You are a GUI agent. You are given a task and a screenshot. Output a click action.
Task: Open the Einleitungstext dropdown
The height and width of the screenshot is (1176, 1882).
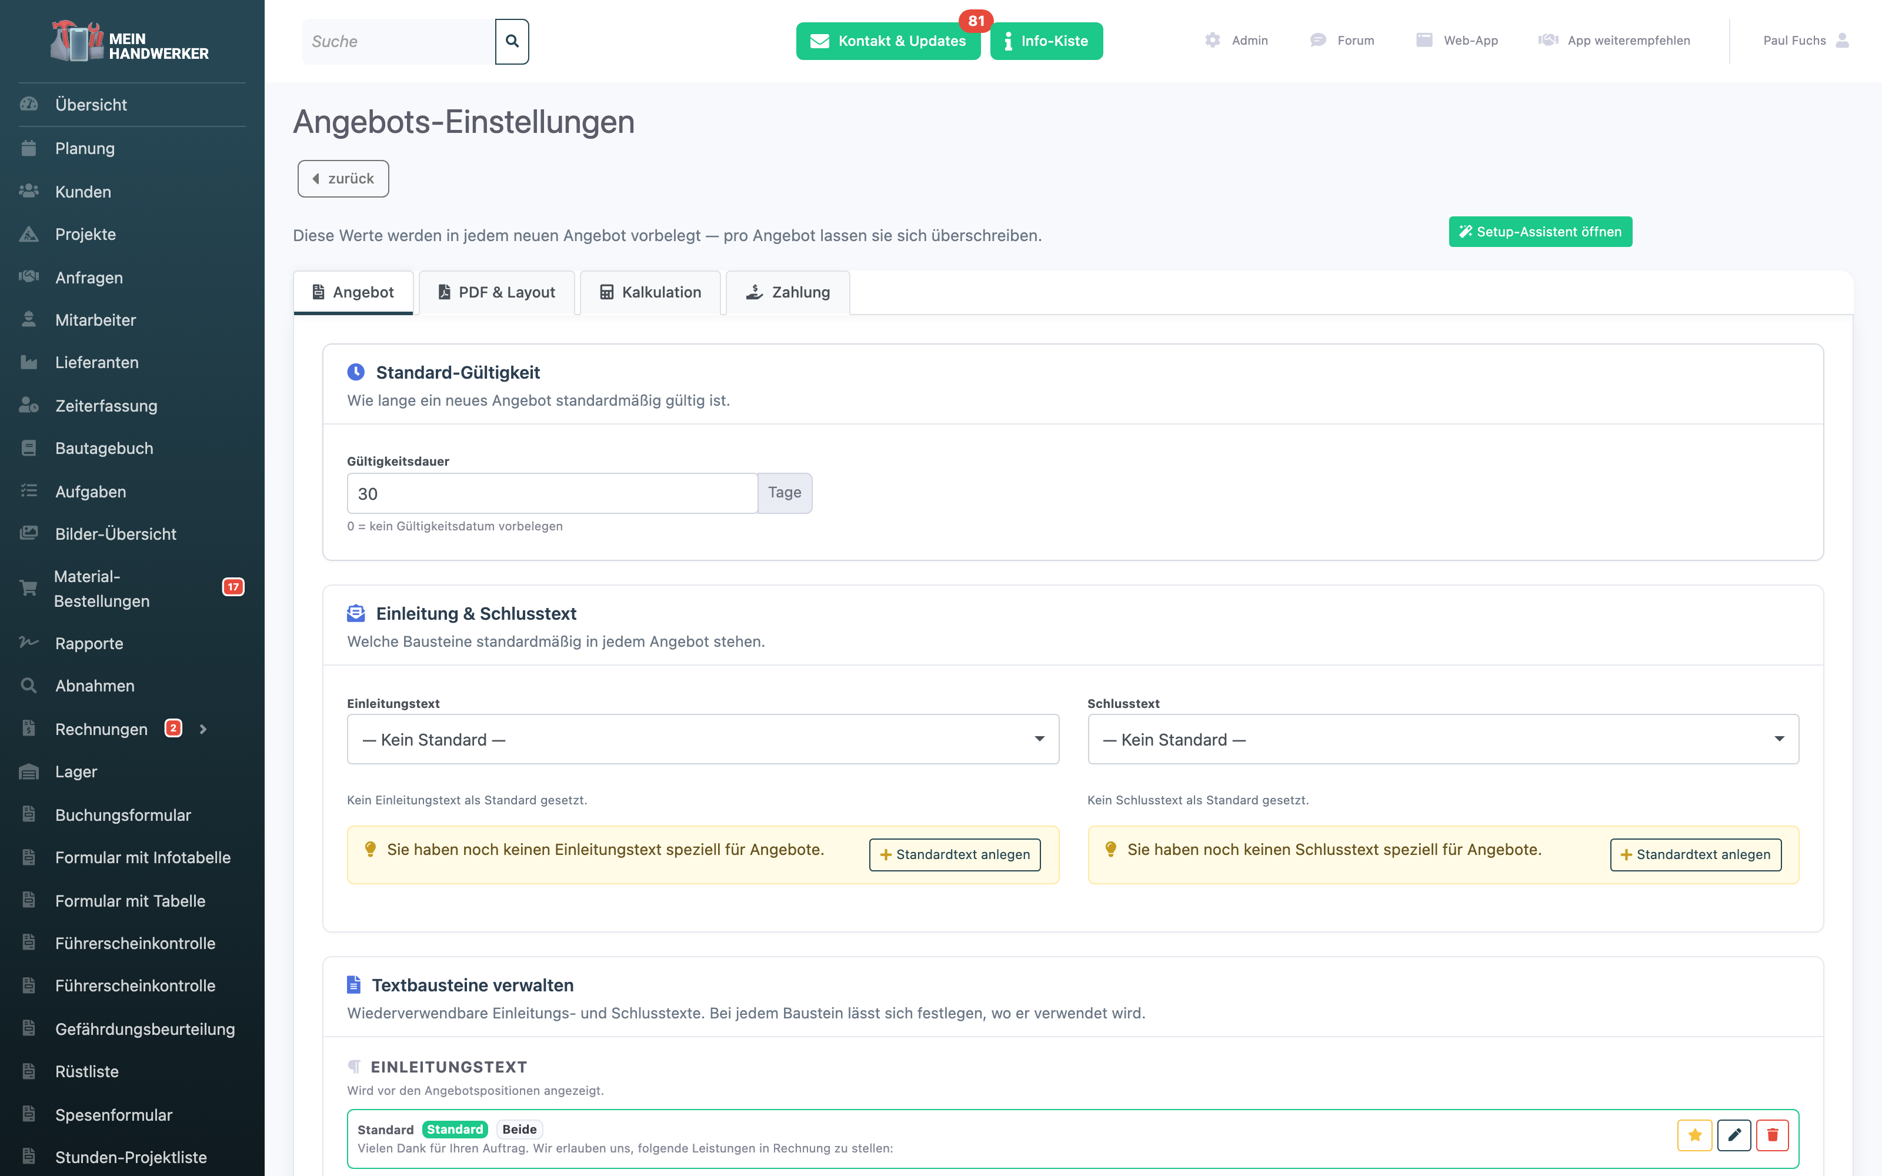pyautogui.click(x=703, y=739)
